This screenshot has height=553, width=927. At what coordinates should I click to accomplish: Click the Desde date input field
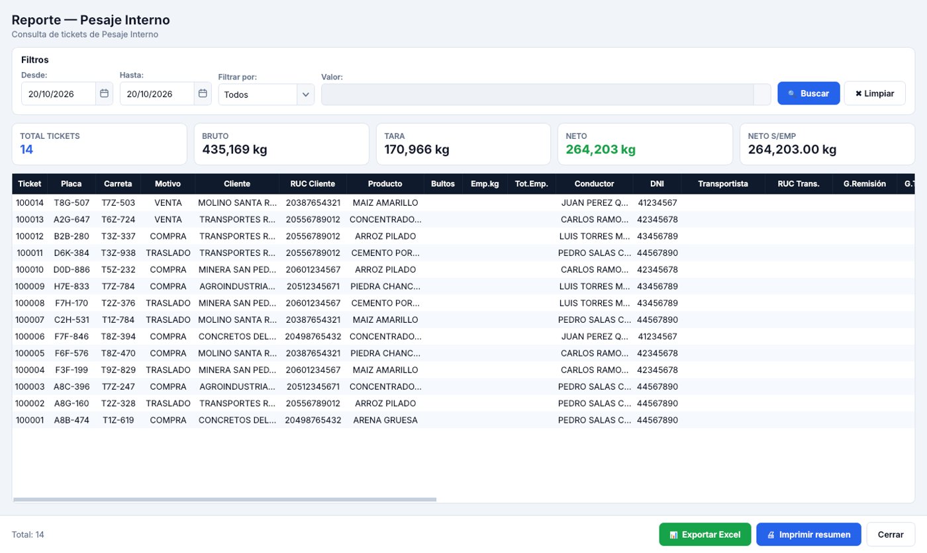tap(59, 94)
